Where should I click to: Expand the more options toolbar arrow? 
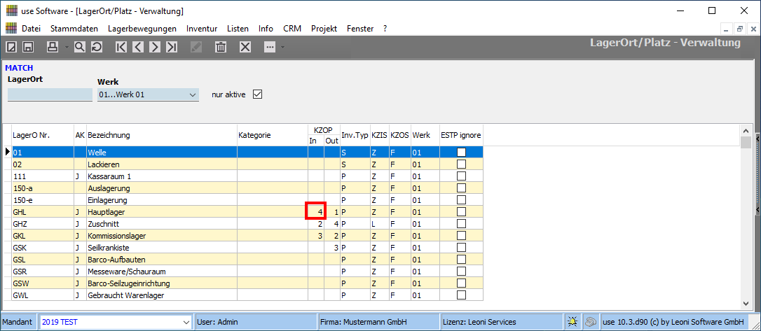(282, 47)
